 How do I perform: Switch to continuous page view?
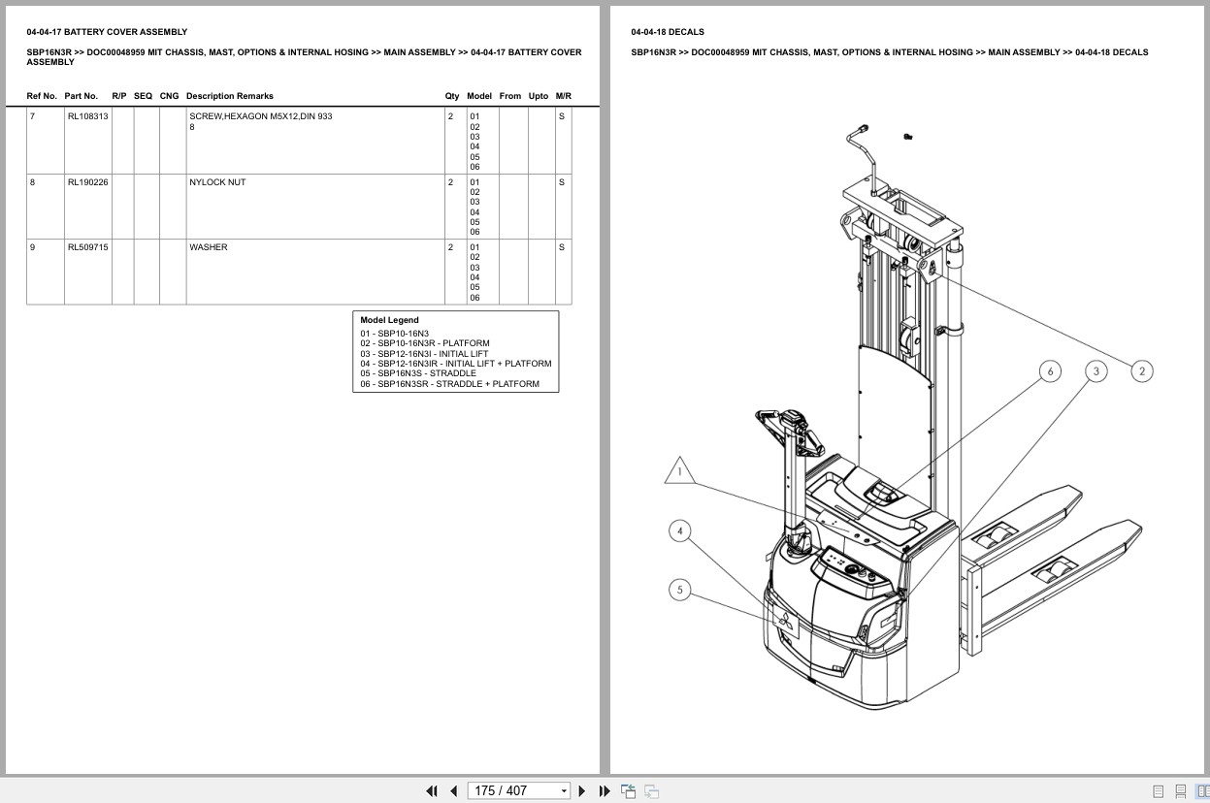tap(1181, 791)
